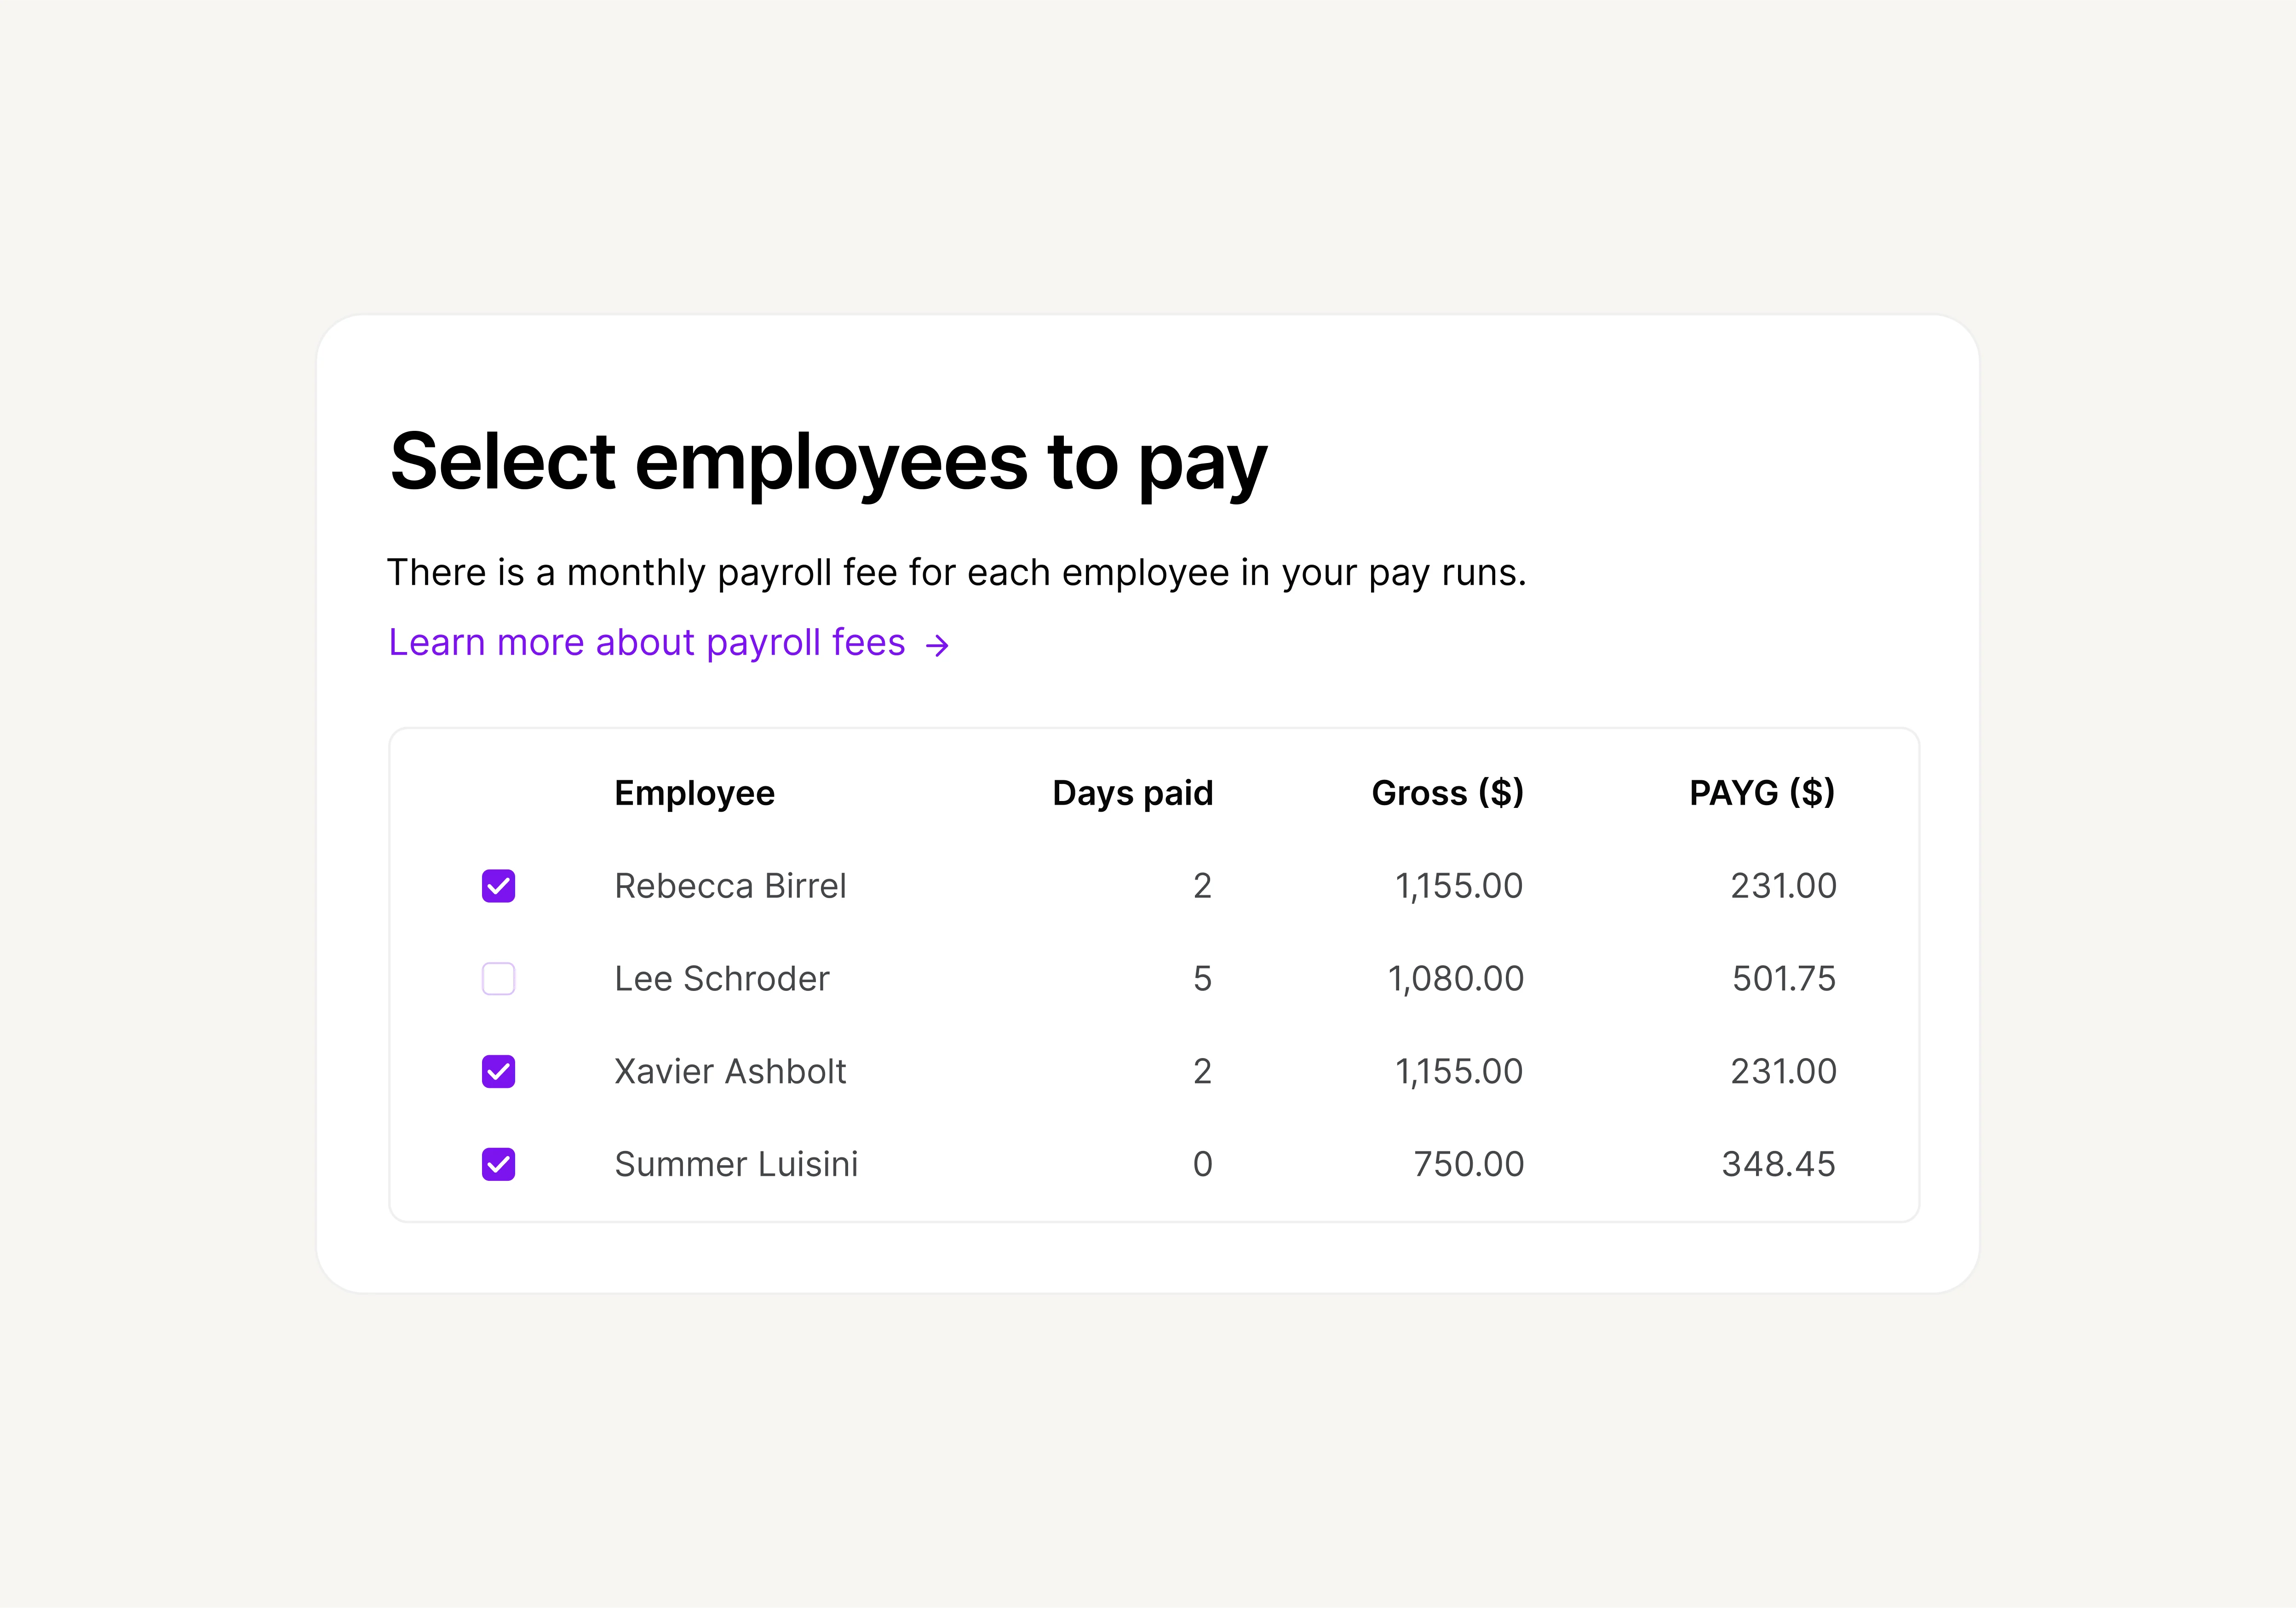Click Lee Schroder's PAYG value 501.75
The width and height of the screenshot is (2296, 1608).
pos(1783,978)
